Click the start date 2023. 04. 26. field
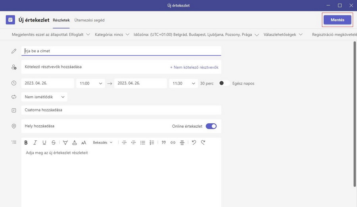This screenshot has width=357, height=207. (x=48, y=83)
